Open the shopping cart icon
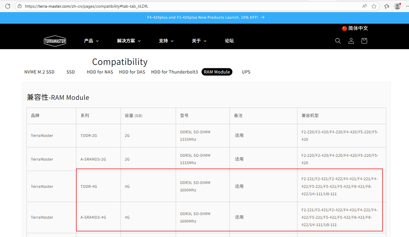The image size is (409, 237). [x=364, y=41]
